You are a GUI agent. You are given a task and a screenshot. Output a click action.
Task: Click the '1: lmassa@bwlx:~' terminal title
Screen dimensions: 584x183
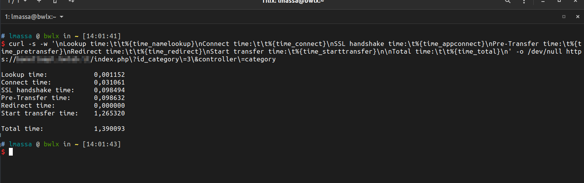[31, 17]
